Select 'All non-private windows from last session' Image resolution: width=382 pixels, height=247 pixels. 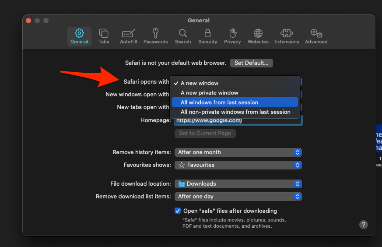pos(235,112)
